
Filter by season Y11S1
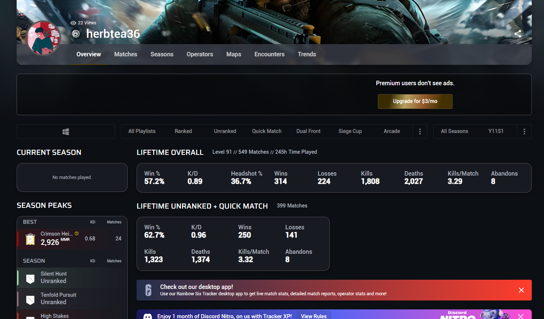(496, 131)
